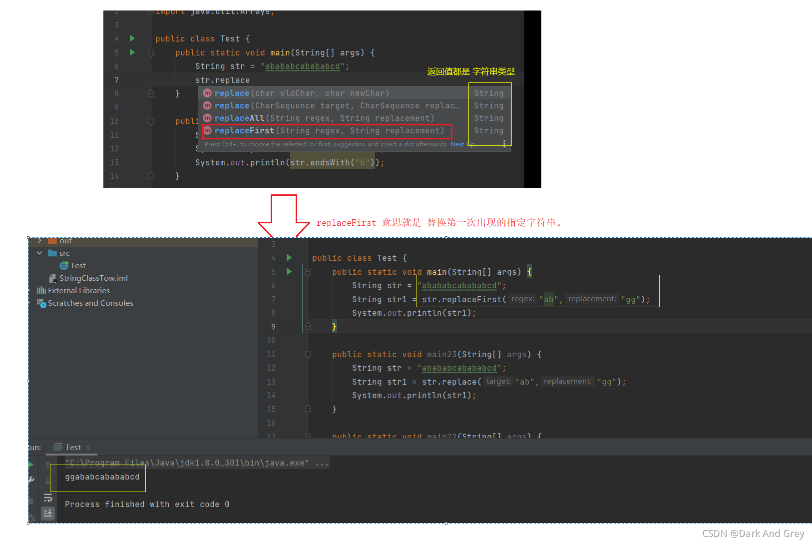Screen dimensions: 812x544
Task: Click fold end marker at lower editor line 15
Action: point(308,409)
